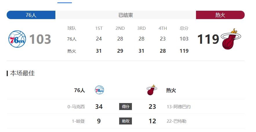Open player 22-巴特勒 profile link
This screenshot has height=132, width=256.
(177, 121)
